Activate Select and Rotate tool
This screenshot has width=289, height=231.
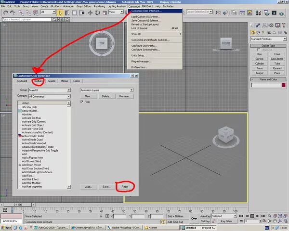click(97, 13)
